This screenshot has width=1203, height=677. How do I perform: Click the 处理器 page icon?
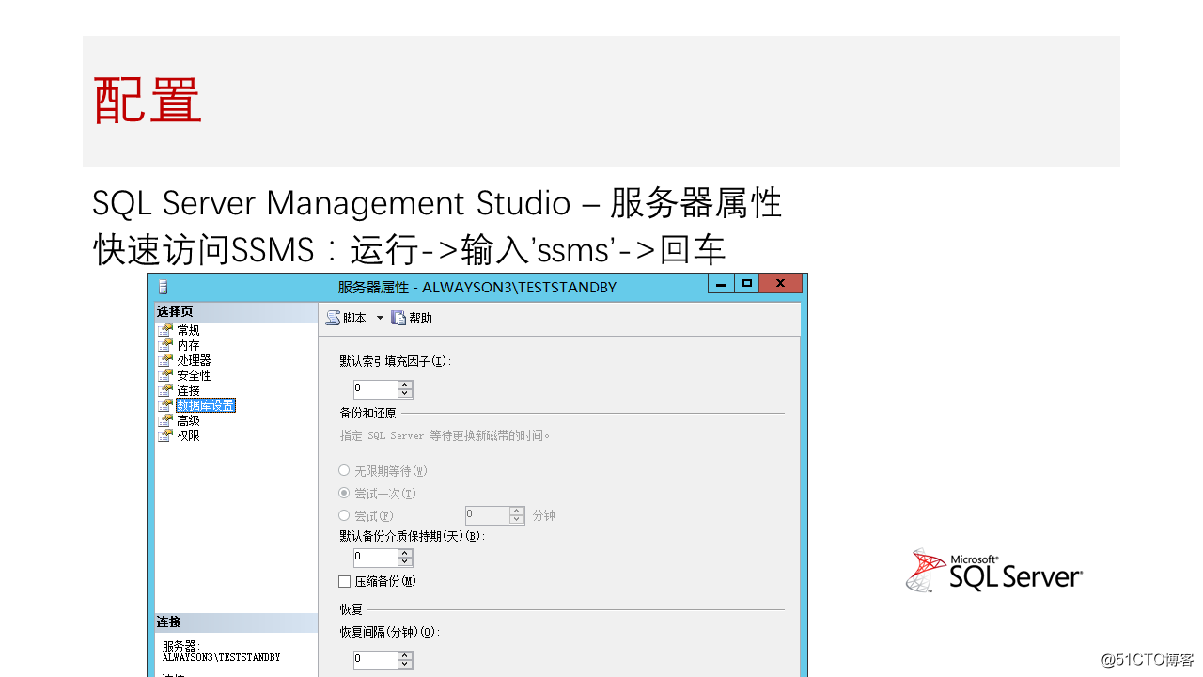165,360
